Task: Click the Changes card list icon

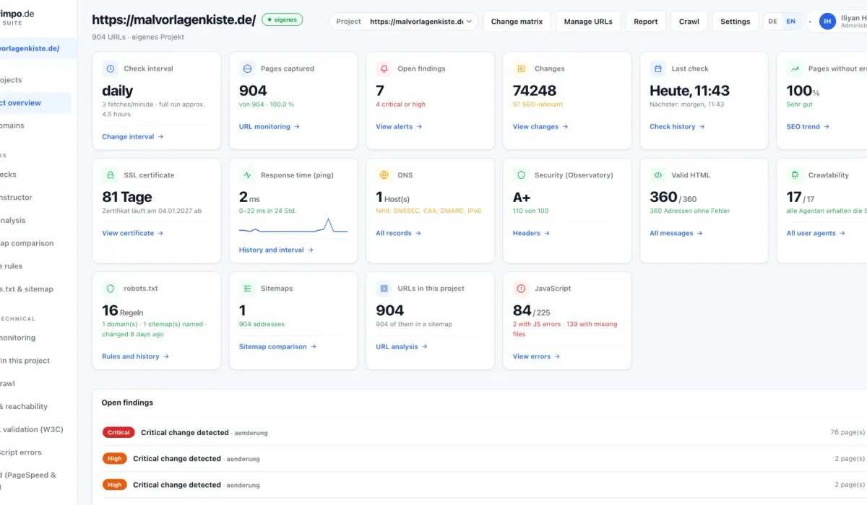Action: (521, 69)
